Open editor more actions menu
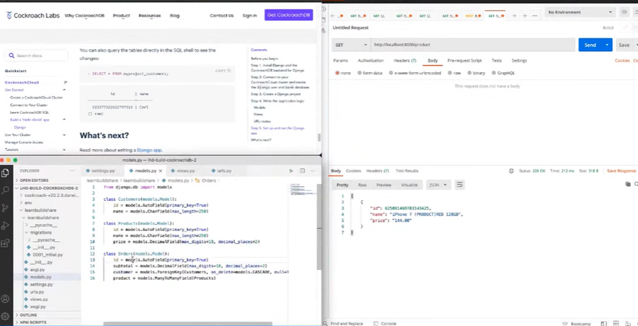This screenshot has height=326, width=638. pos(313,171)
